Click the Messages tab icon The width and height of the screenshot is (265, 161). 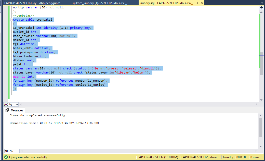coord(7,110)
